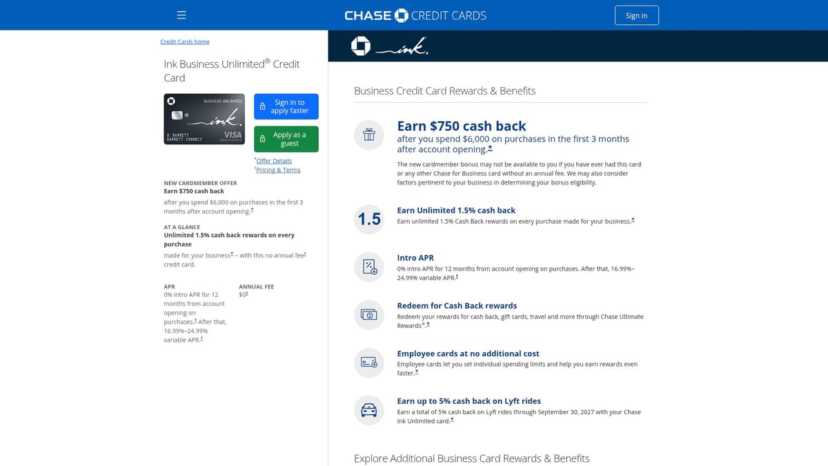The height and width of the screenshot is (466, 828).
Task: Open the Offer Details link
Action: 274,161
